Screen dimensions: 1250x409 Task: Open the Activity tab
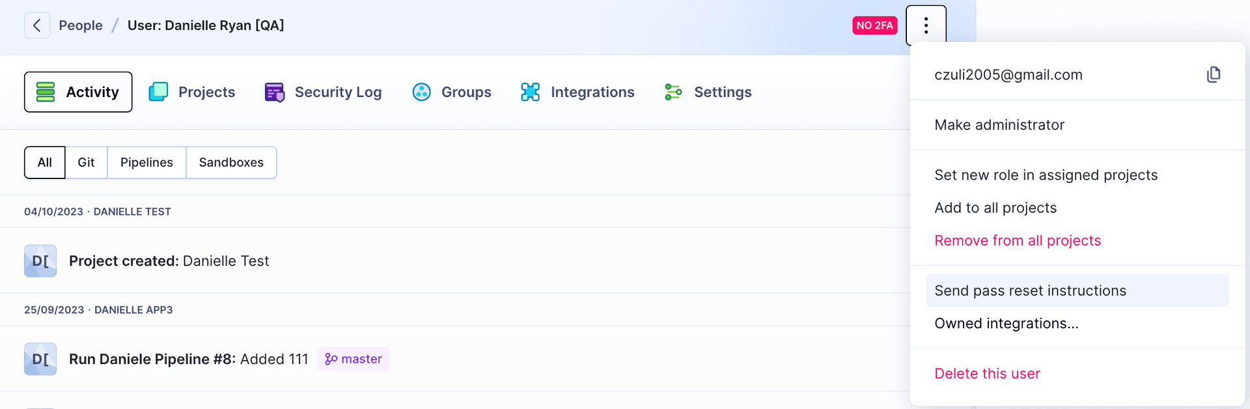[x=78, y=92]
